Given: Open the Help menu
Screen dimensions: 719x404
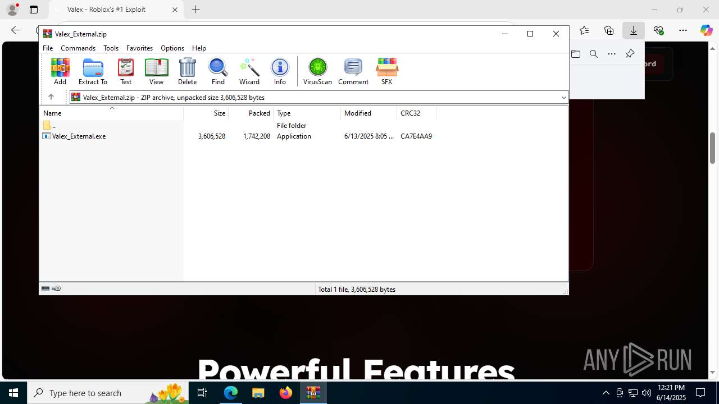Looking at the screenshot, I should coord(199,48).
